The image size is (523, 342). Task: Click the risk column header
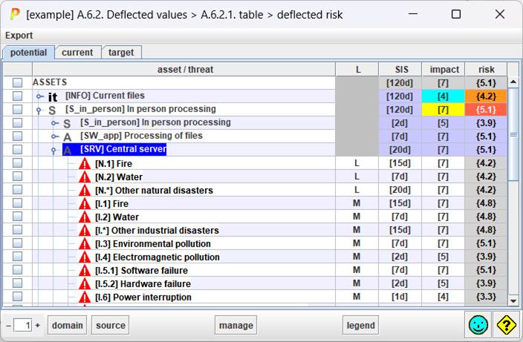[x=486, y=69]
